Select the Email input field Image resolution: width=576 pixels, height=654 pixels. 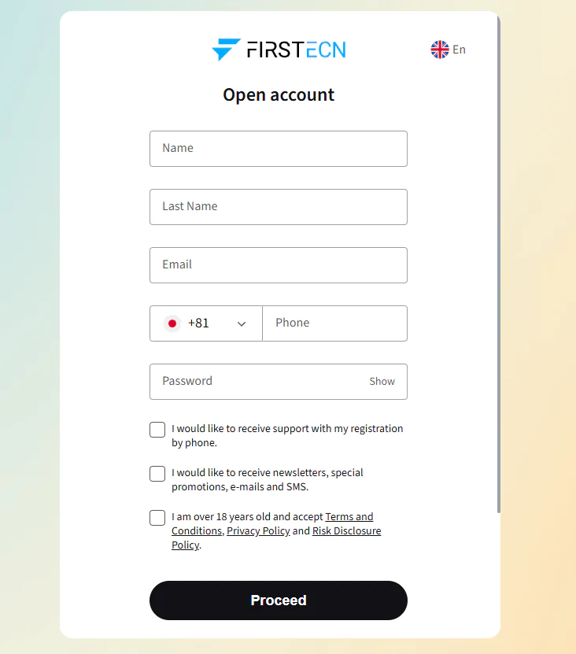click(x=279, y=265)
